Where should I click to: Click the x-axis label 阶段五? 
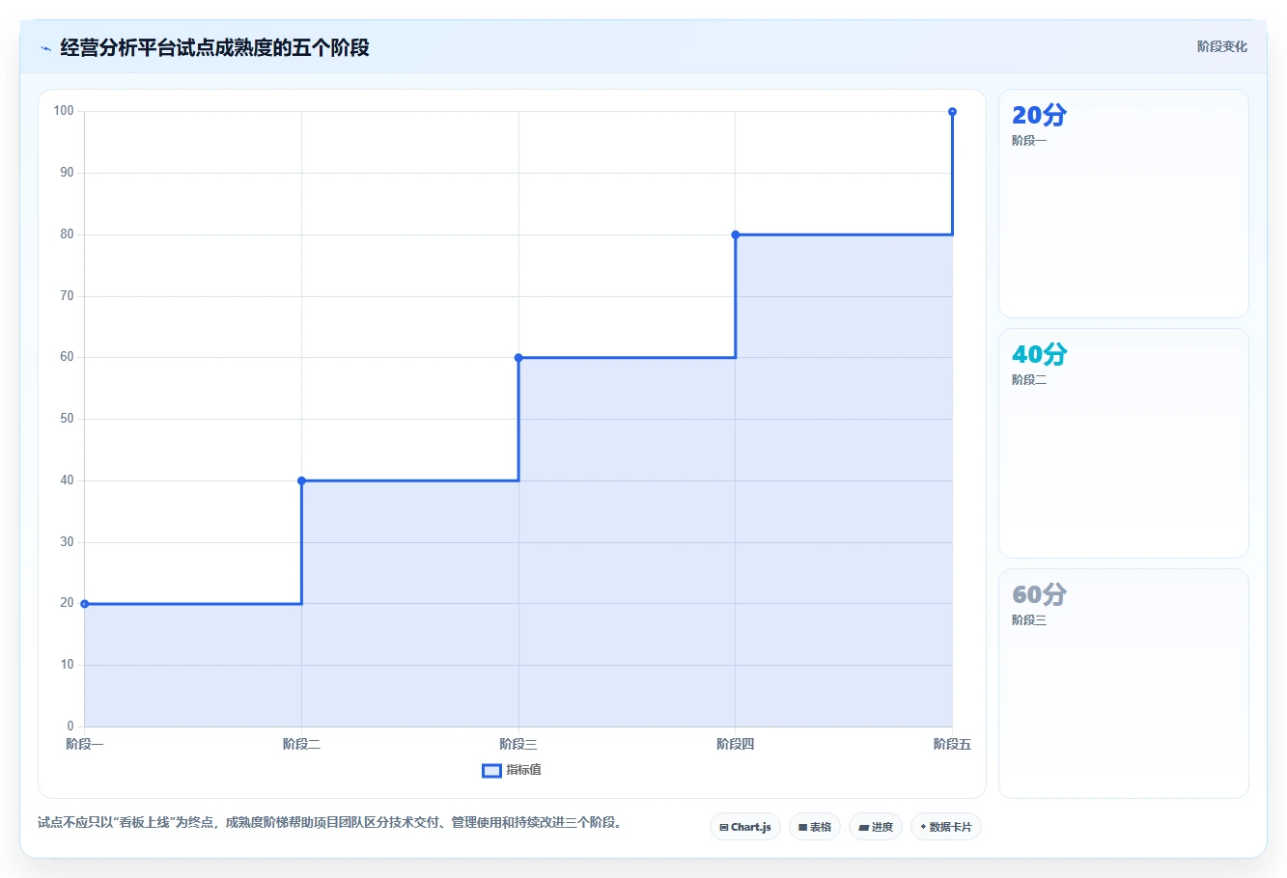(952, 744)
